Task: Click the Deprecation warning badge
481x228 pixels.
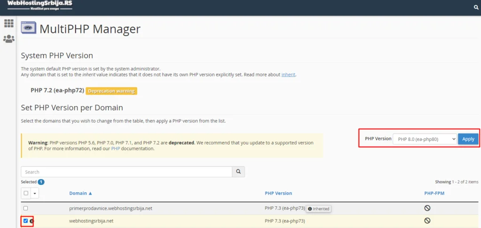Action: click(111, 91)
